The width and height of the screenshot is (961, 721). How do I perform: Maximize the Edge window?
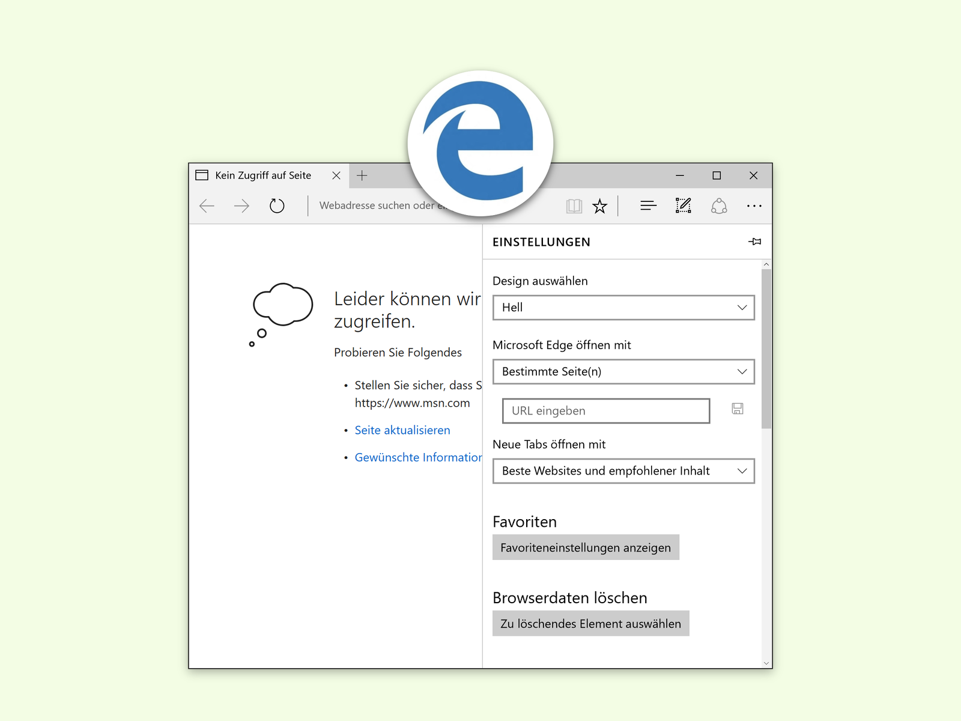tap(717, 175)
